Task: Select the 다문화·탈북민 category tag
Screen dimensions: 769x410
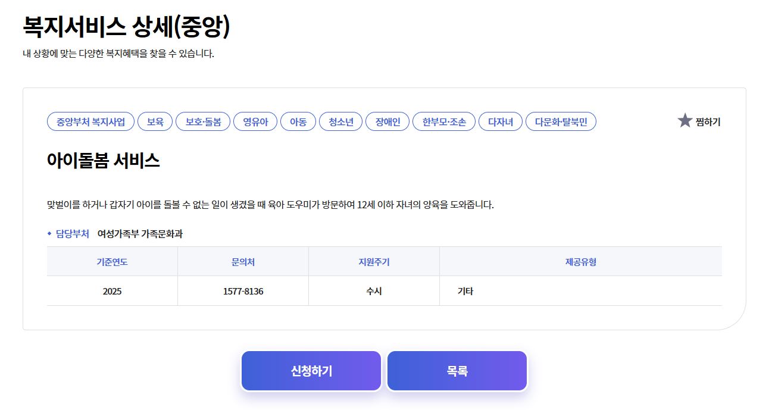Action: coord(560,121)
